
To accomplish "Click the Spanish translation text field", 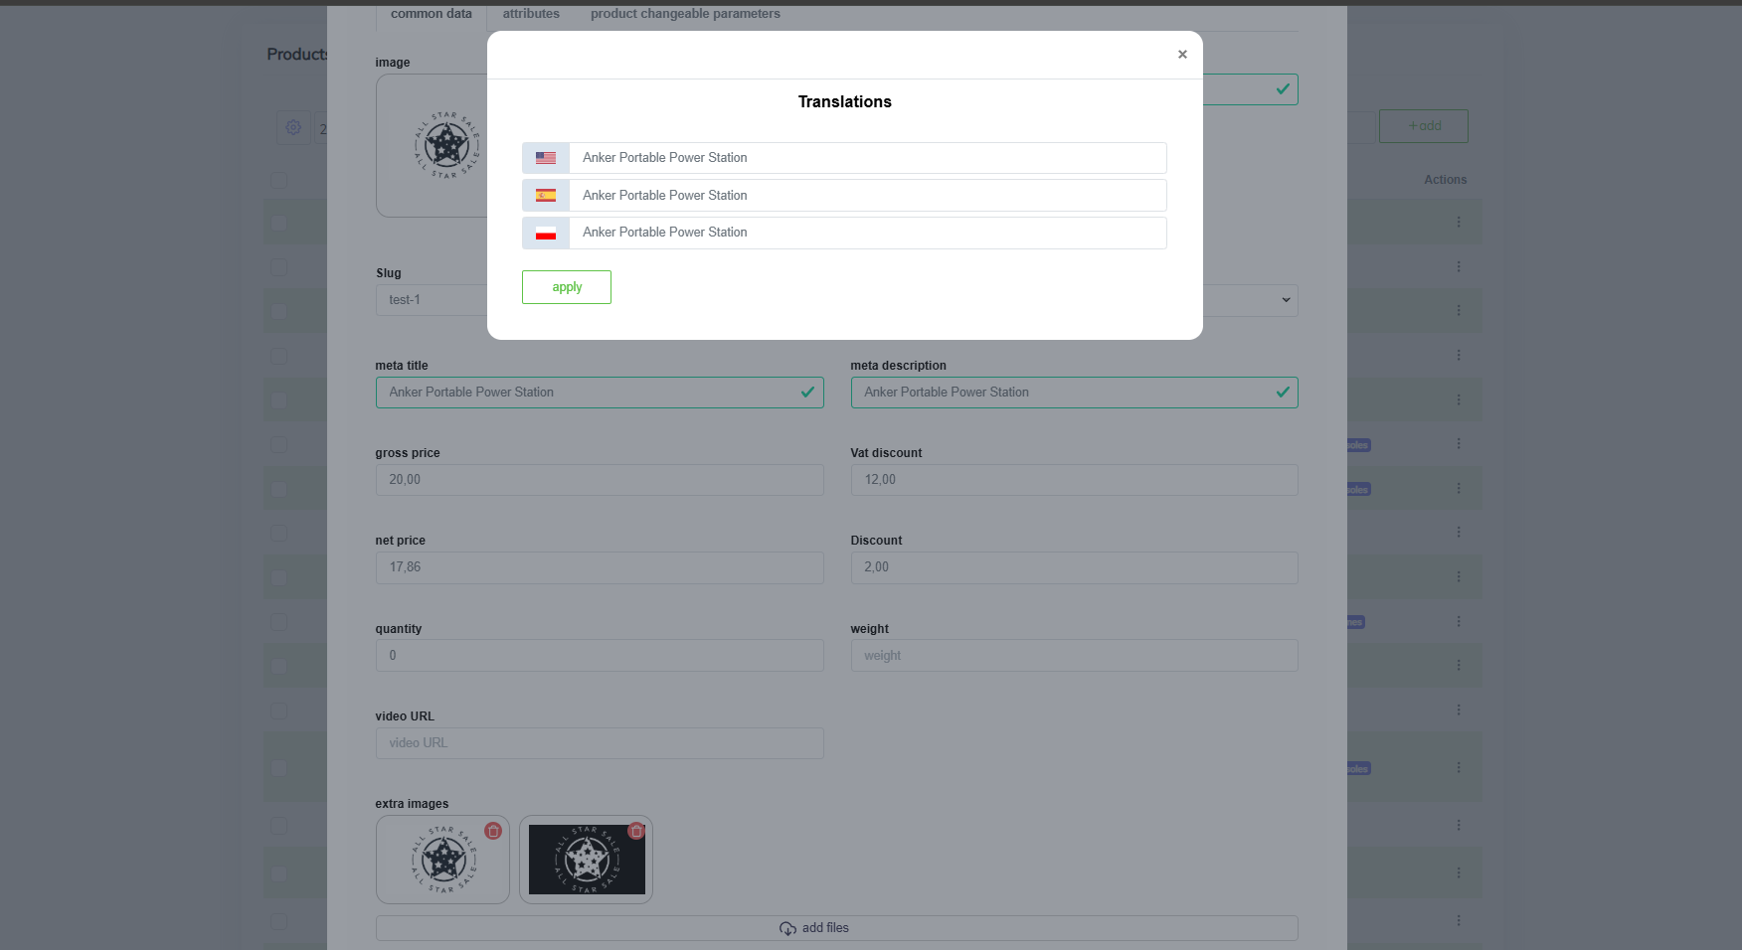I will [867, 196].
